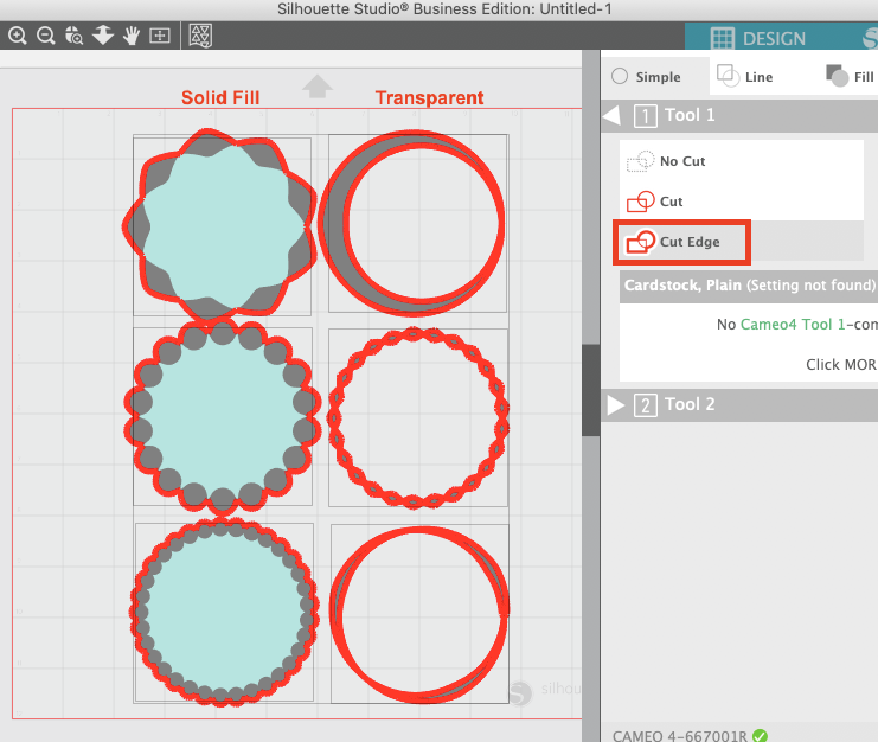Open the DESIGN tab
The width and height of the screenshot is (878, 742).
(770, 37)
